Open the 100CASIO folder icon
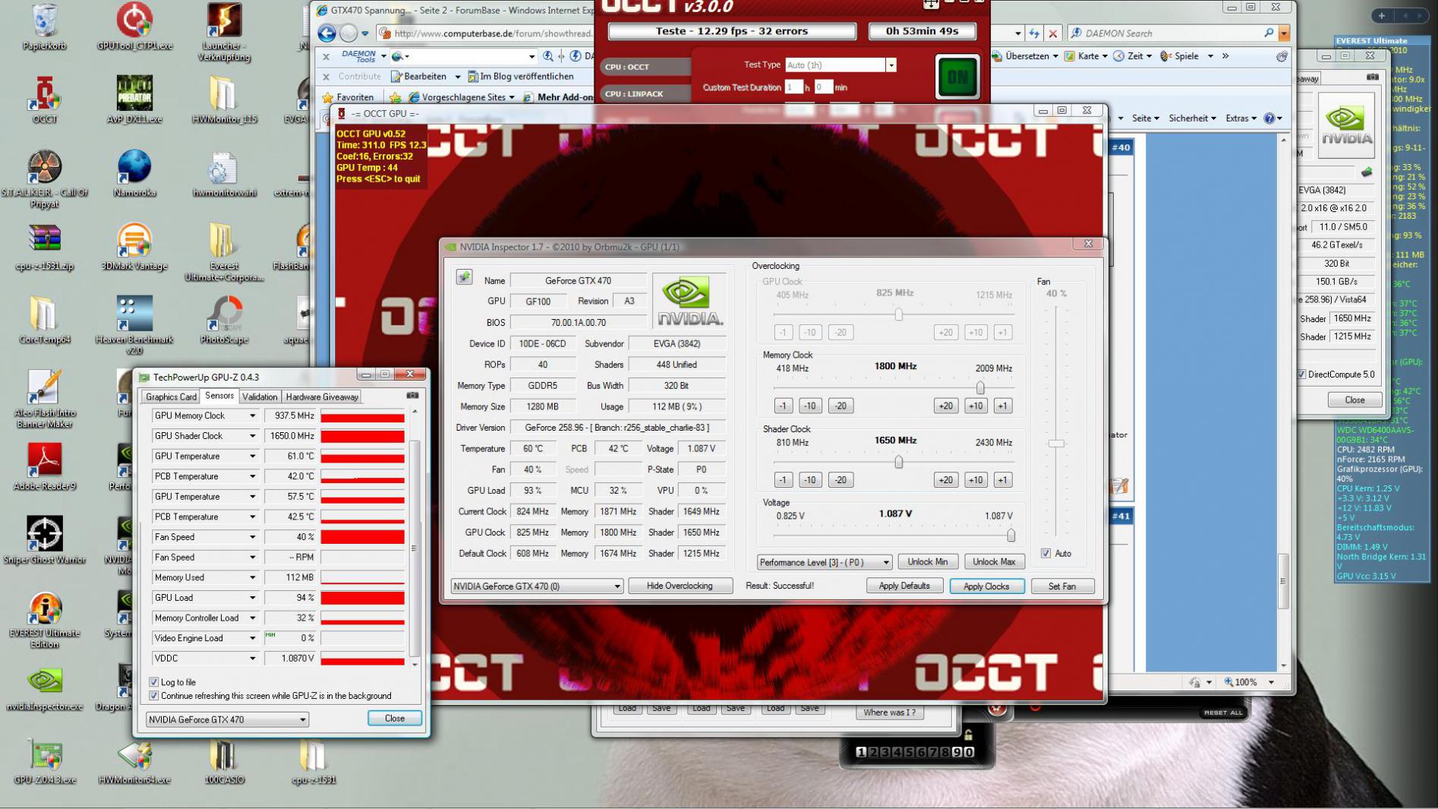 pos(224,761)
